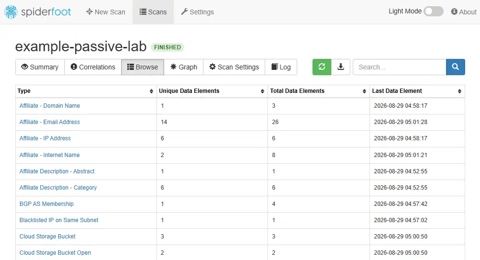Open the Log tab
Screen dimensions: 480x260
281,67
